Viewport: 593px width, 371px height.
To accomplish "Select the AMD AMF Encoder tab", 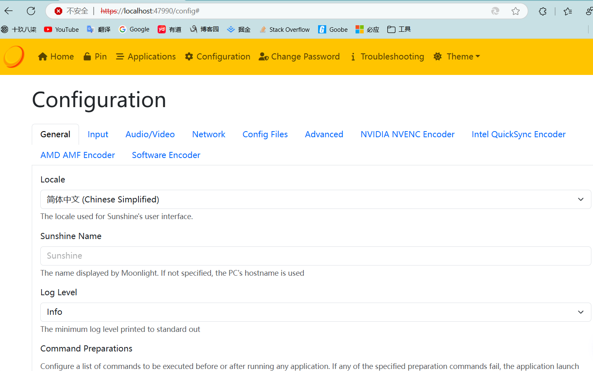I will pyautogui.click(x=78, y=155).
